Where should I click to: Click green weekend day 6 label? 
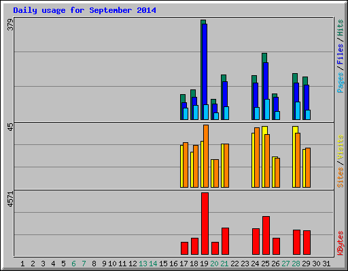(73, 264)
